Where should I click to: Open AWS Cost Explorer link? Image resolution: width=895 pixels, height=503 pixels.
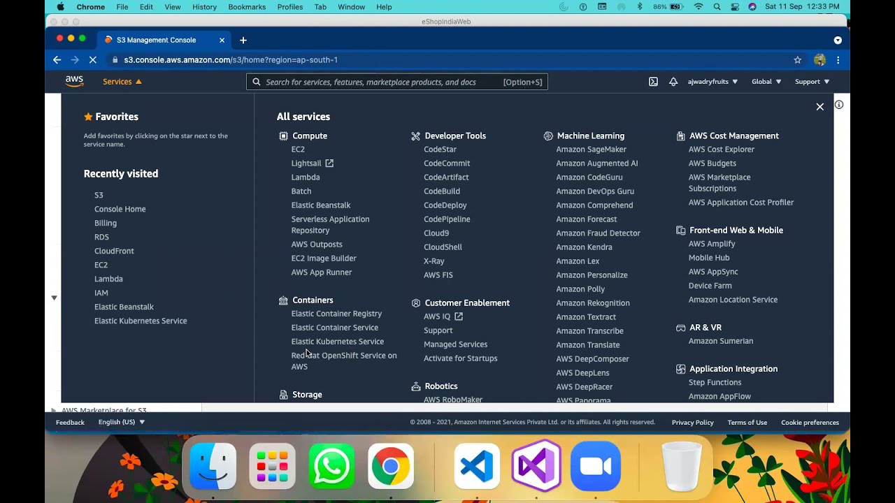722,150
